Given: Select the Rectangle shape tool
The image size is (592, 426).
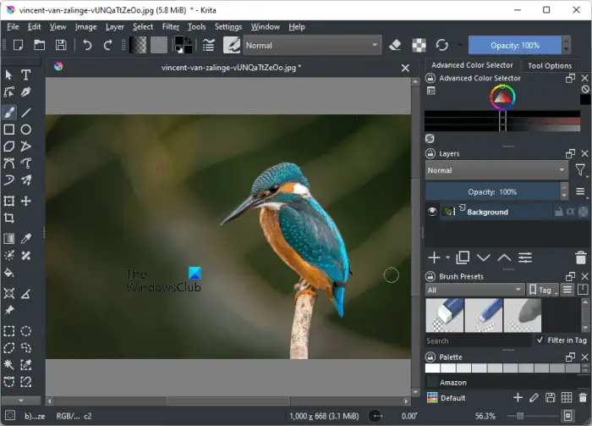Looking at the screenshot, I should click(9, 130).
